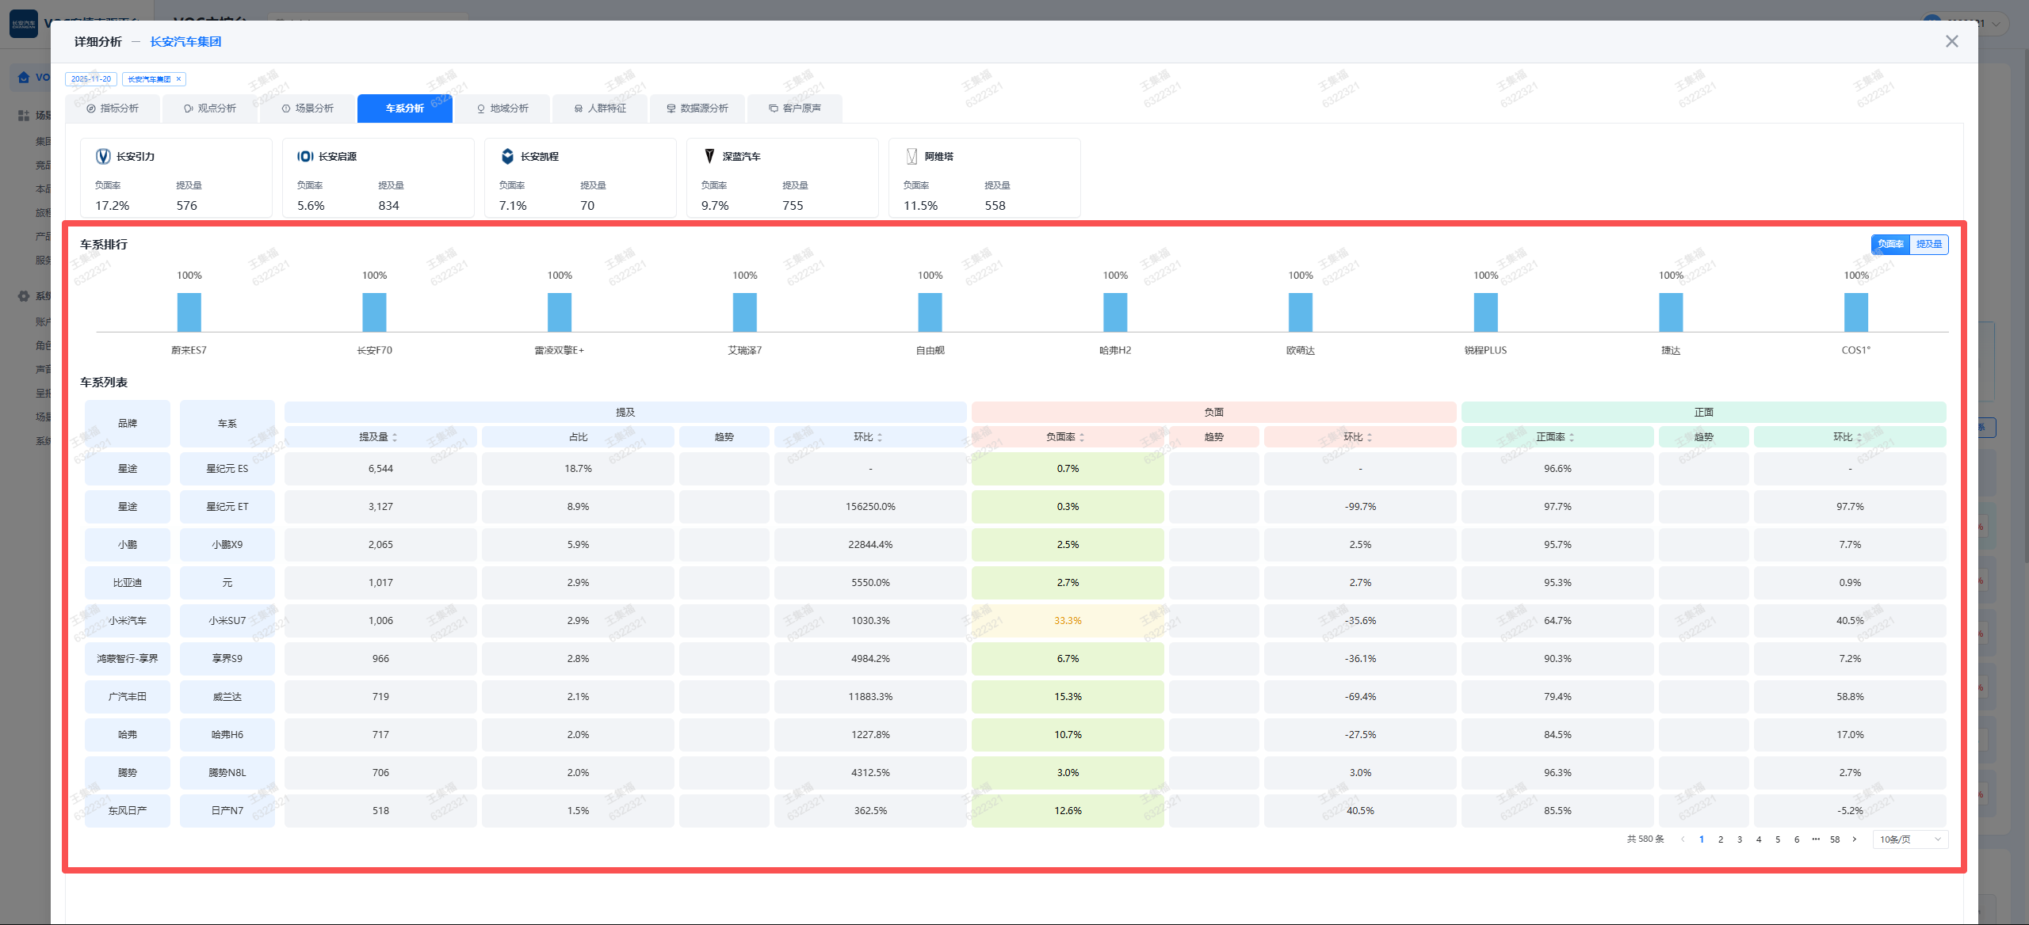Select the 负面率 ranking toggle
This screenshot has width=2029, height=925.
click(1890, 244)
